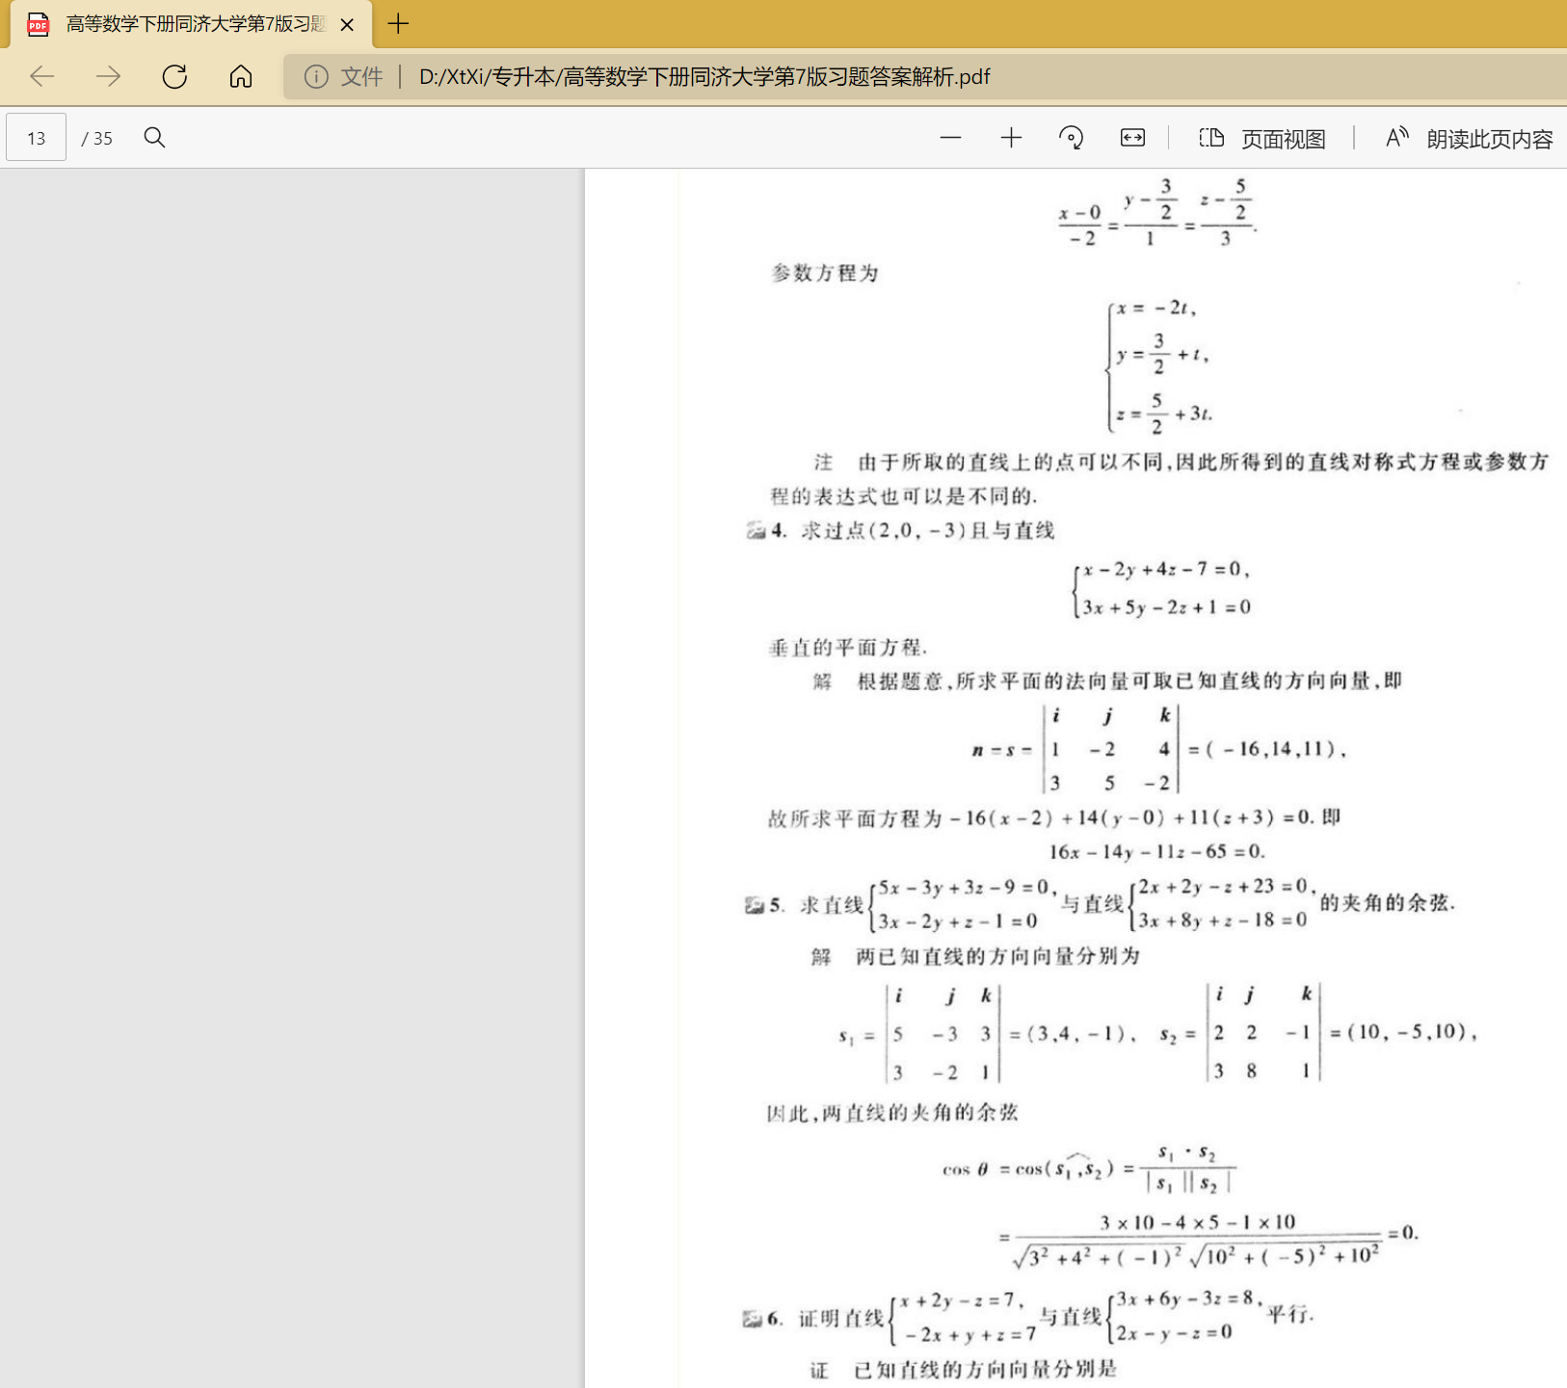Click the small icon beside exercise 4
The width and height of the screenshot is (1567, 1388).
(x=756, y=530)
